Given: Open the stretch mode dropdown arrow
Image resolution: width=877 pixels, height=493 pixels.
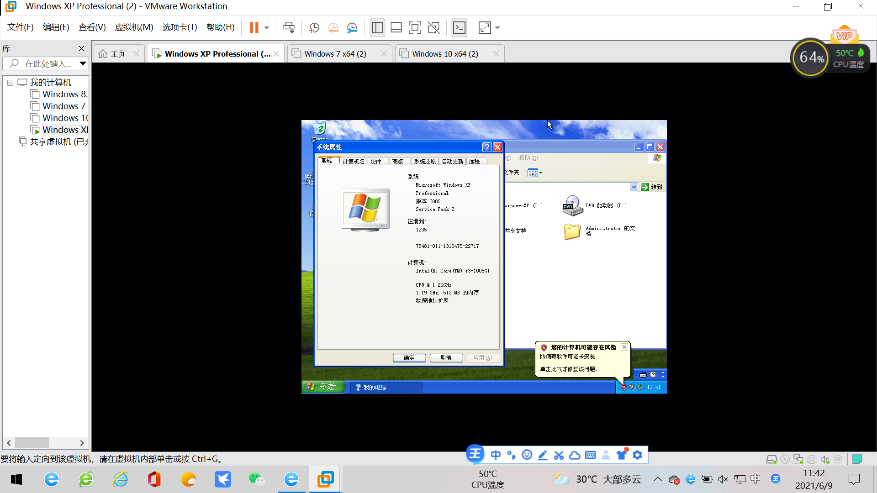Looking at the screenshot, I should (x=497, y=28).
